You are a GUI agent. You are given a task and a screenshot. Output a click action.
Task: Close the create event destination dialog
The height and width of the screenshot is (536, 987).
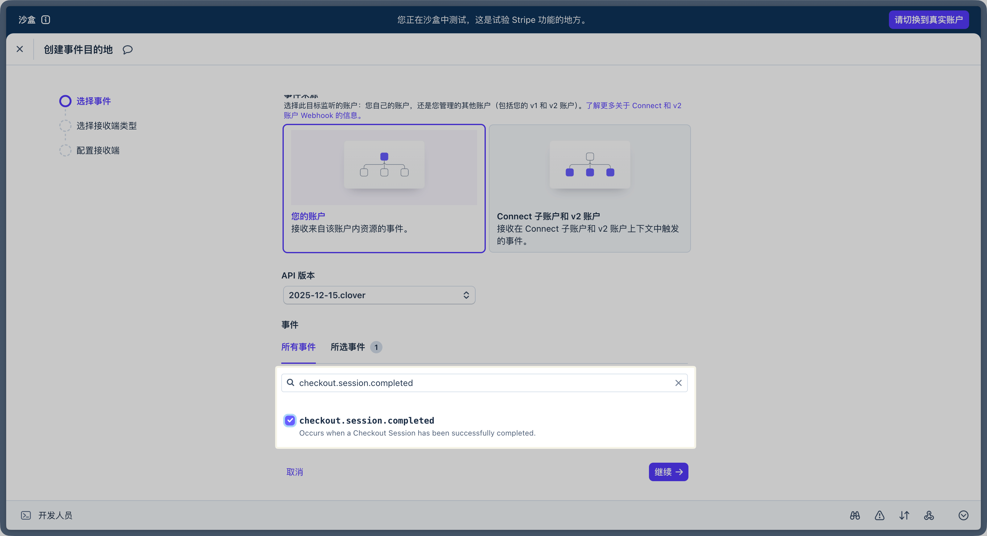point(20,49)
